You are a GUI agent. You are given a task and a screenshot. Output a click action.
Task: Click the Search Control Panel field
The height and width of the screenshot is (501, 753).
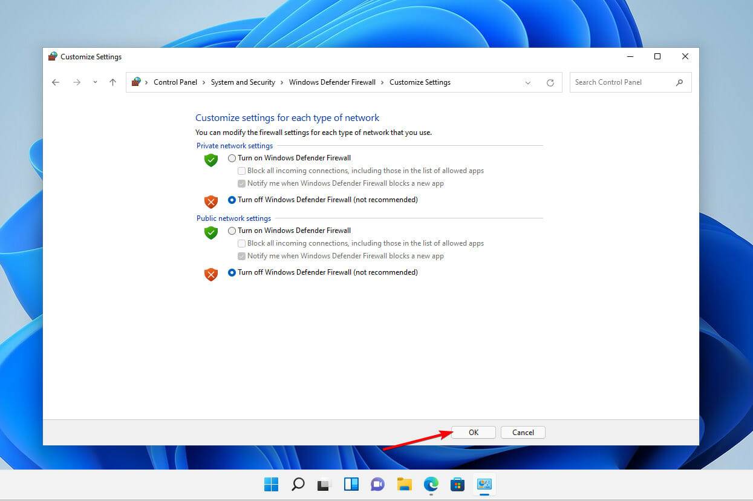click(630, 82)
